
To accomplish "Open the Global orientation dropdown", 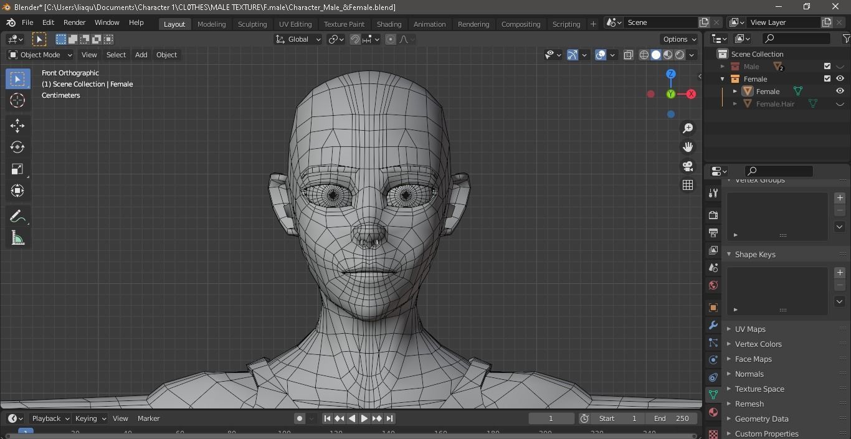I will click(298, 39).
